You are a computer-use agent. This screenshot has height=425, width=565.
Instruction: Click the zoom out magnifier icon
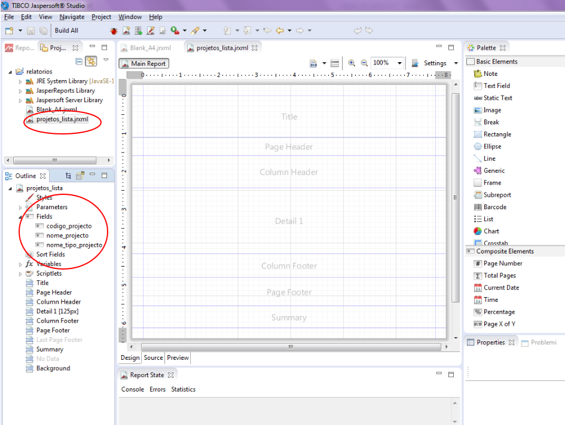coord(364,63)
